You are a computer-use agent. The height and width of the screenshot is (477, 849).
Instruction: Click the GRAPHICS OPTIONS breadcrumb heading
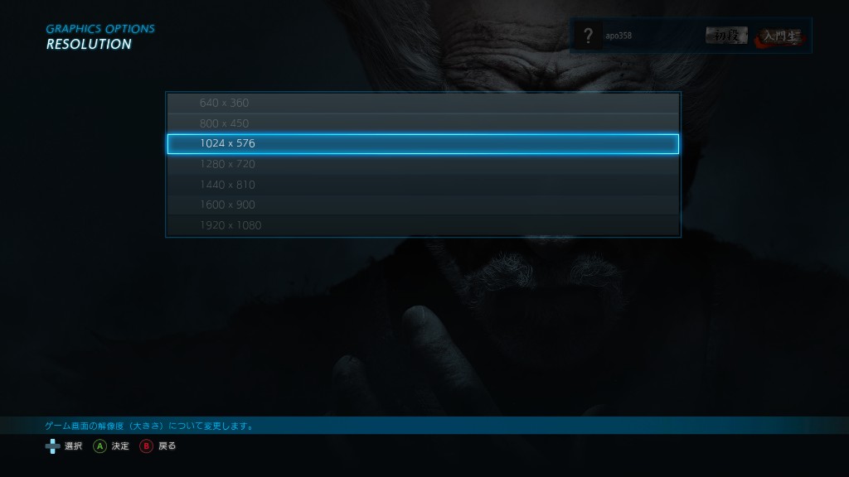[x=100, y=29]
